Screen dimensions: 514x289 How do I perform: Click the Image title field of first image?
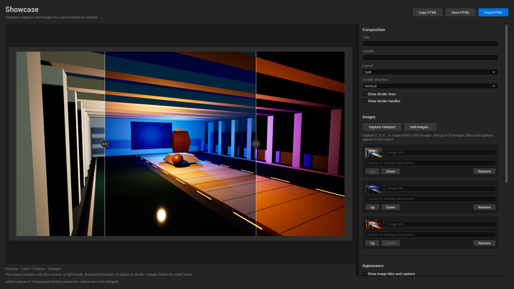click(440, 153)
